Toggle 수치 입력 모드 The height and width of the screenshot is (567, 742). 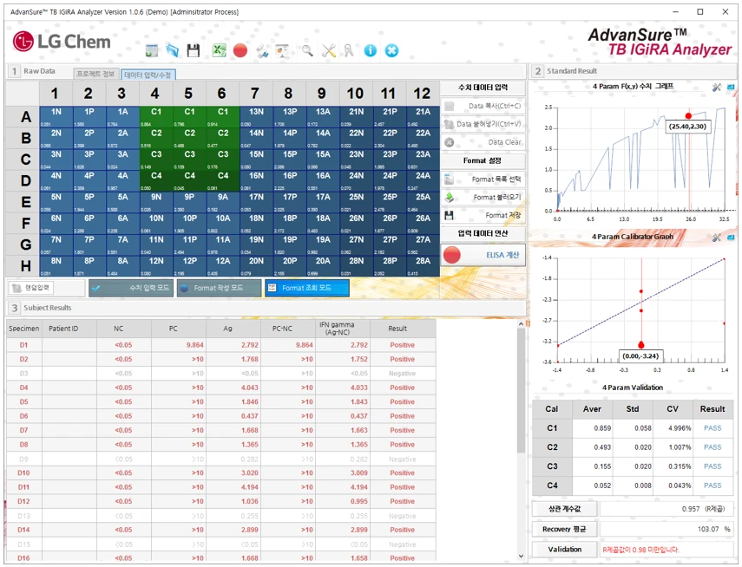pos(131,288)
